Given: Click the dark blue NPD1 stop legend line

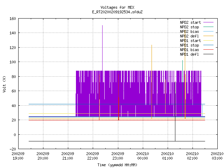Looking at the screenshot, I should [x=208, y=45].
